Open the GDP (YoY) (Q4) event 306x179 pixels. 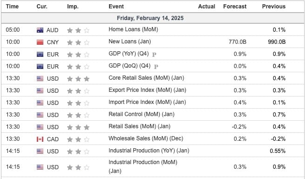[x=129, y=54]
